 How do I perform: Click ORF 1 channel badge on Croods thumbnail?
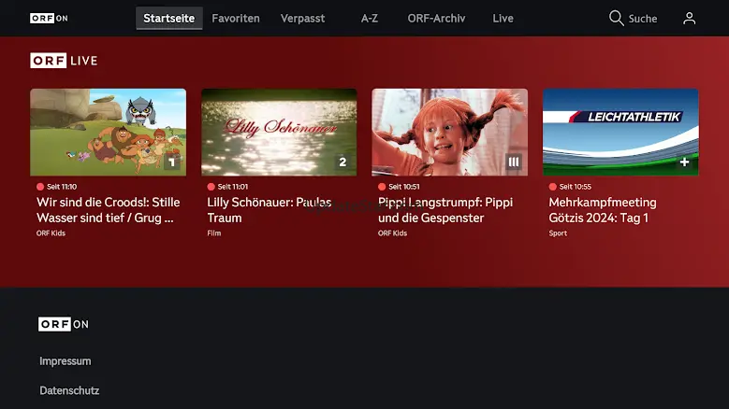click(x=171, y=162)
